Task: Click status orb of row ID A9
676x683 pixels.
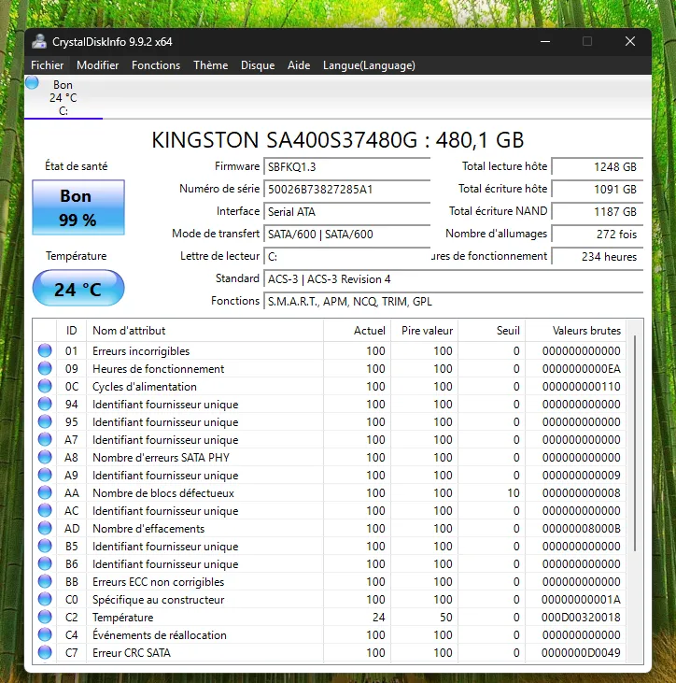Action: click(45, 476)
